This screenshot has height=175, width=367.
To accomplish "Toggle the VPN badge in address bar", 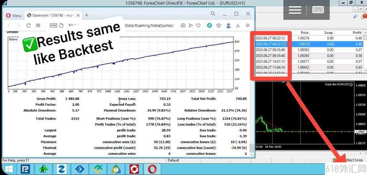I will click(x=53, y=25).
